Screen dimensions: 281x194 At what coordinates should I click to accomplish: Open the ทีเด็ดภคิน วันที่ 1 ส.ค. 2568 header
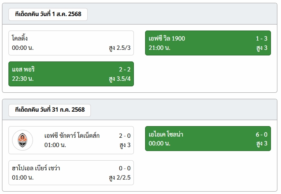pos(48,14)
